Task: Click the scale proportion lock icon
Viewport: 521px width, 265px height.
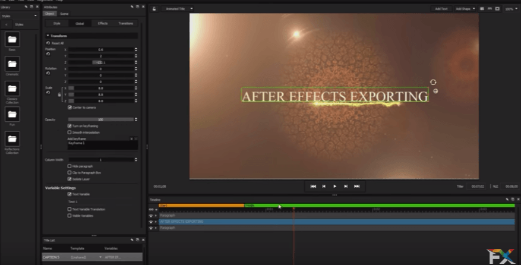Action: [x=59, y=94]
